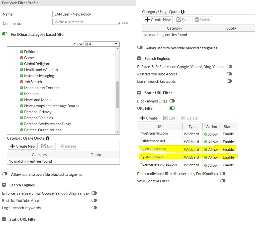The width and height of the screenshot is (277, 228).
Task: Select the *.glassdoor.com URL row
Action: click(x=153, y=149)
